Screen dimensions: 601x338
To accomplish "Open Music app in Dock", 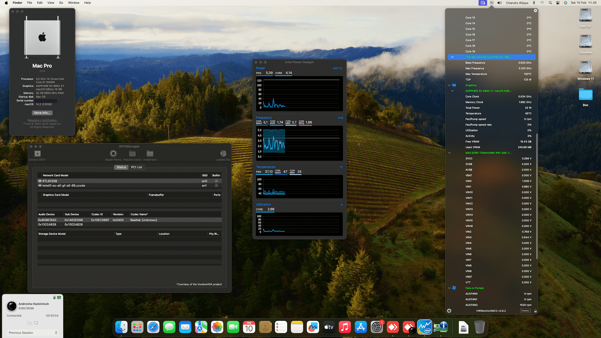I will point(345,327).
